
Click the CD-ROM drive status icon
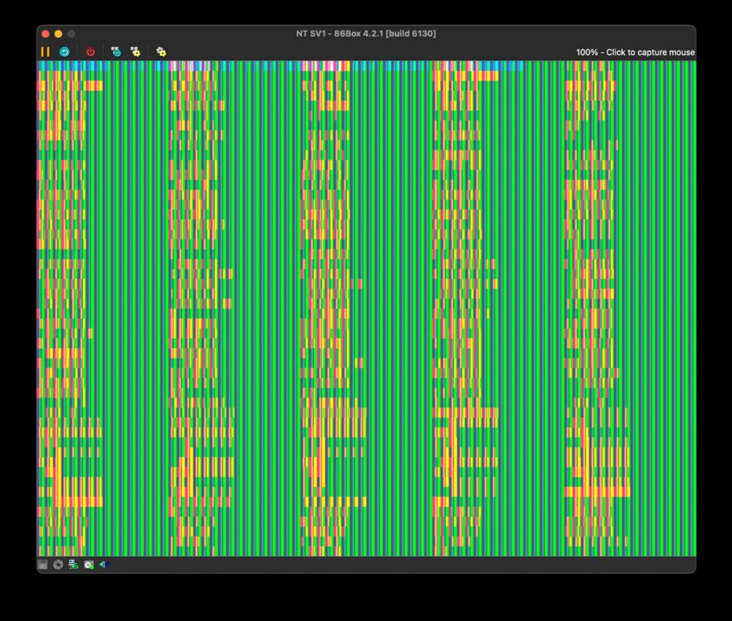58,565
